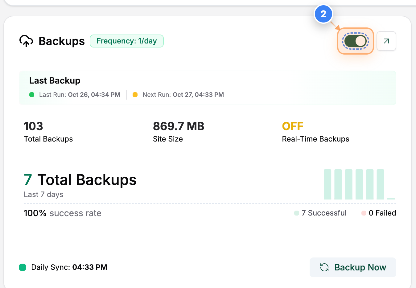Click the yellow Next Run status dot
The image size is (416, 288).
[135, 95]
